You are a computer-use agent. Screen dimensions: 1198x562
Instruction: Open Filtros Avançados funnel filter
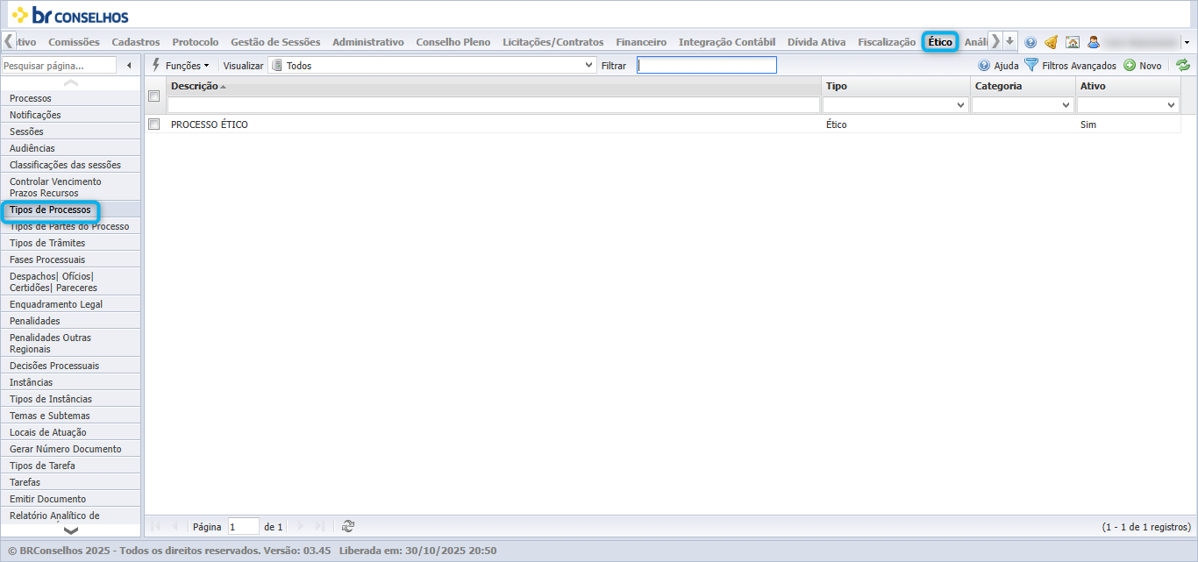pos(1071,65)
